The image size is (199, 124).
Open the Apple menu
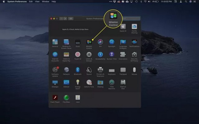[x=4, y=2]
